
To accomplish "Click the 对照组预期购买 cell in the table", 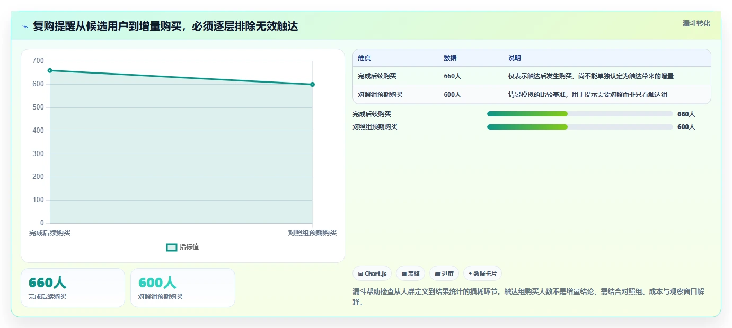I will point(380,95).
